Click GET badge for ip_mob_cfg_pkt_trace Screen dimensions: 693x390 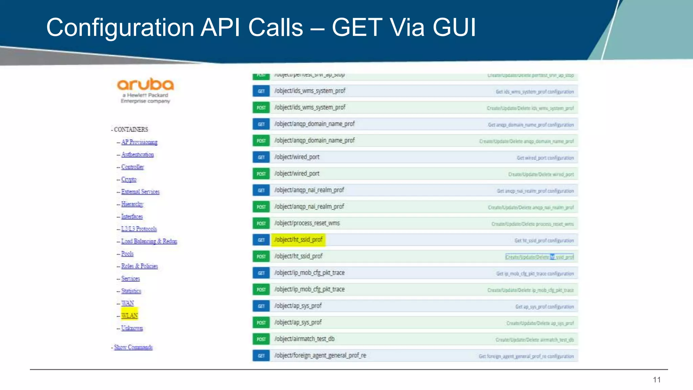261,273
